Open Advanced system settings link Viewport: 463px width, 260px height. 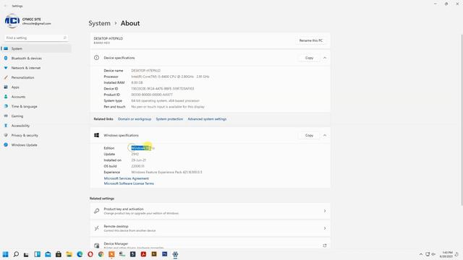207,119
